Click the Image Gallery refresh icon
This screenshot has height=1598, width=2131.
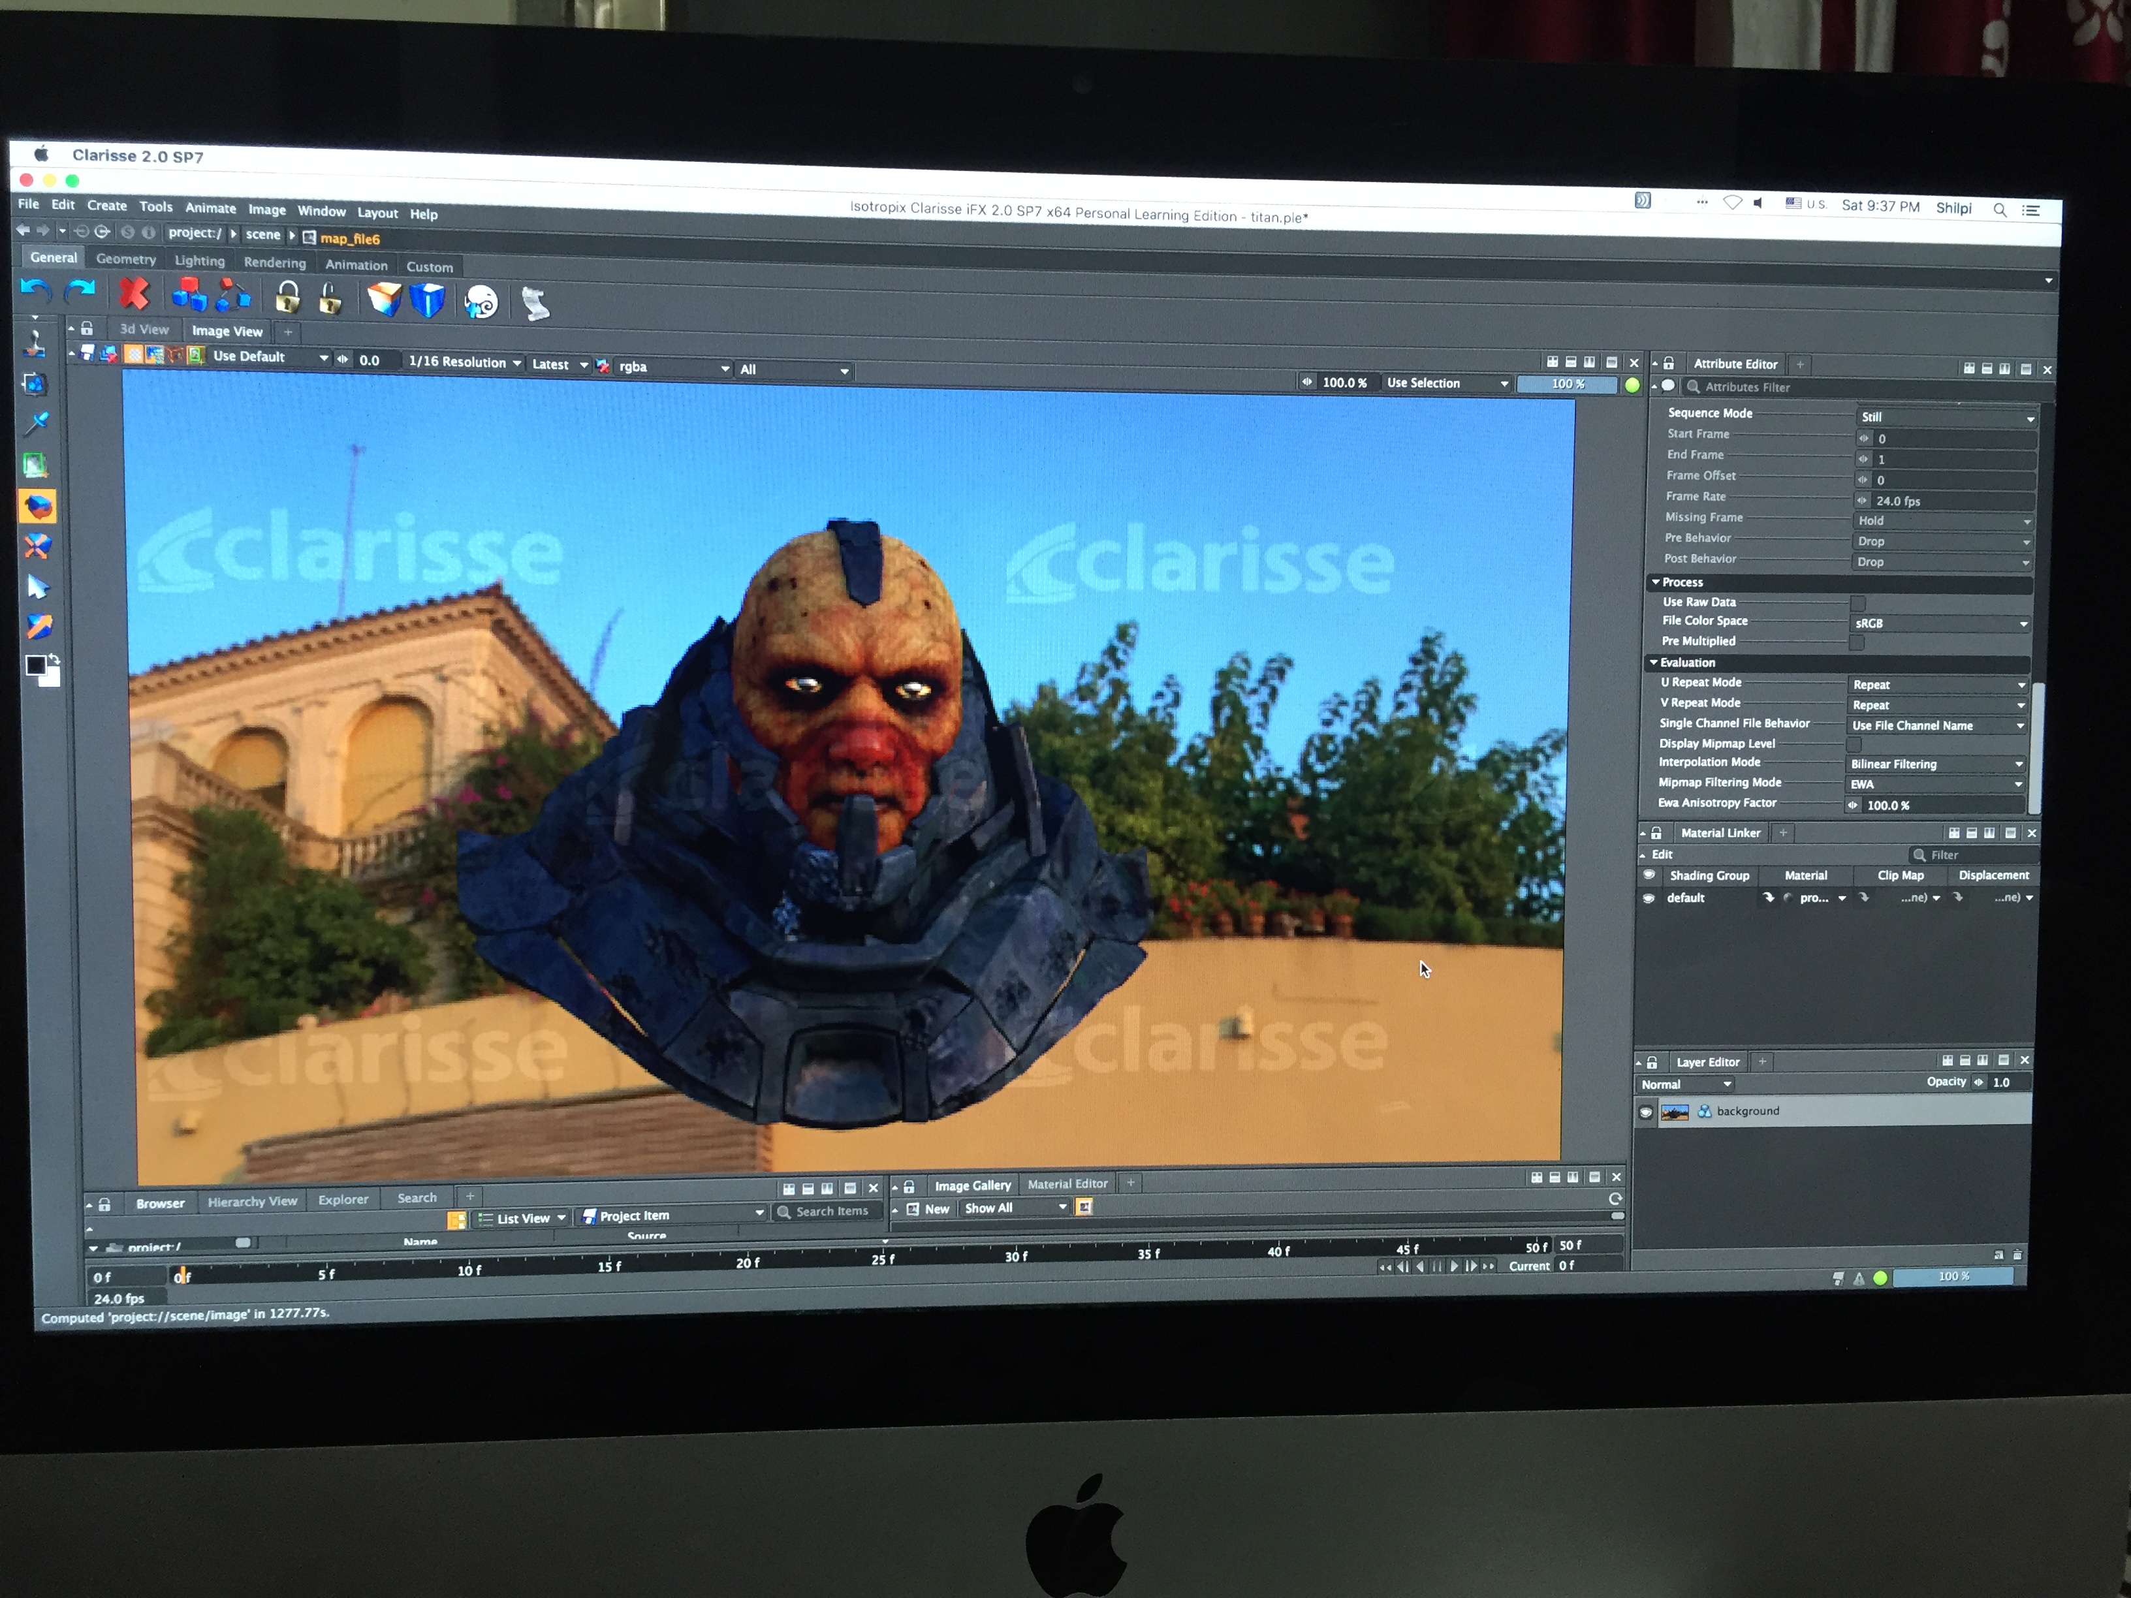pos(1616,1199)
